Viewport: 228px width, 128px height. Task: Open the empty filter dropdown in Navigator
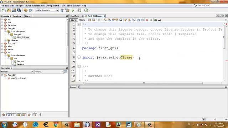click(49, 72)
